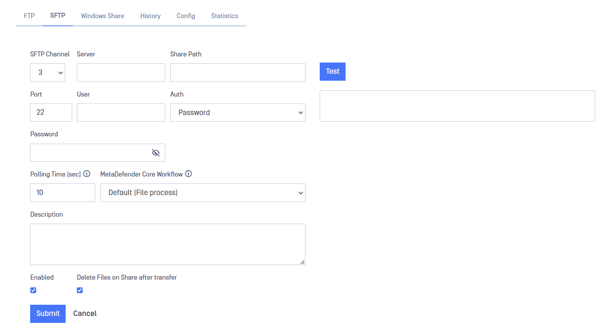Cancel the SFTP configuration
This screenshot has height=331, width=607.
point(85,314)
